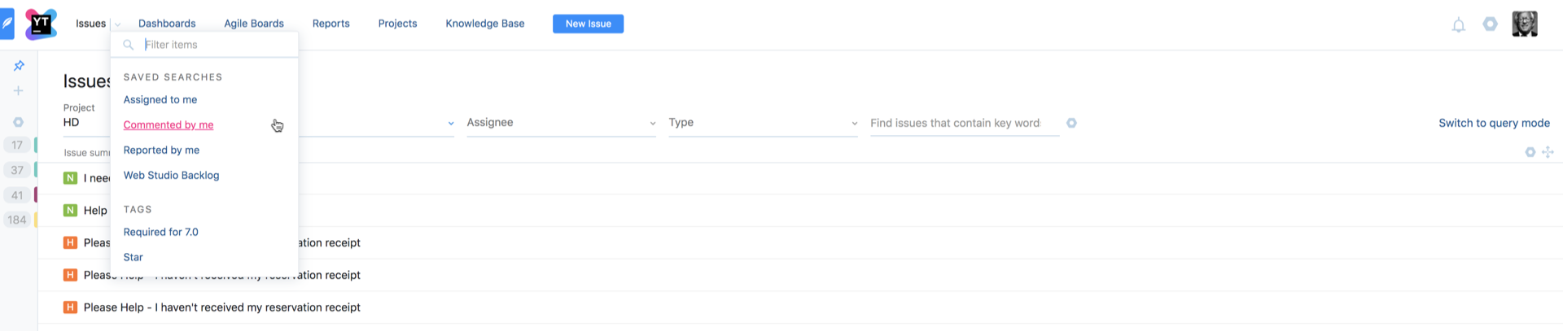This screenshot has width=1563, height=331.
Task: Open the administration gear in header
Action: pos(1490,24)
